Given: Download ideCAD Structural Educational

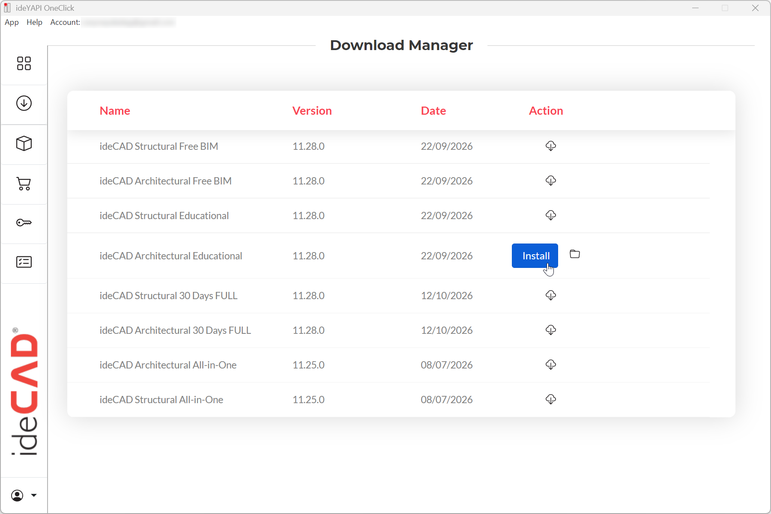Looking at the screenshot, I should 551,215.
